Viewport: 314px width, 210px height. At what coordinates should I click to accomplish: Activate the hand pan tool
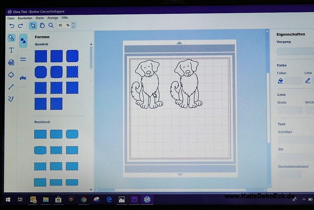(42, 26)
